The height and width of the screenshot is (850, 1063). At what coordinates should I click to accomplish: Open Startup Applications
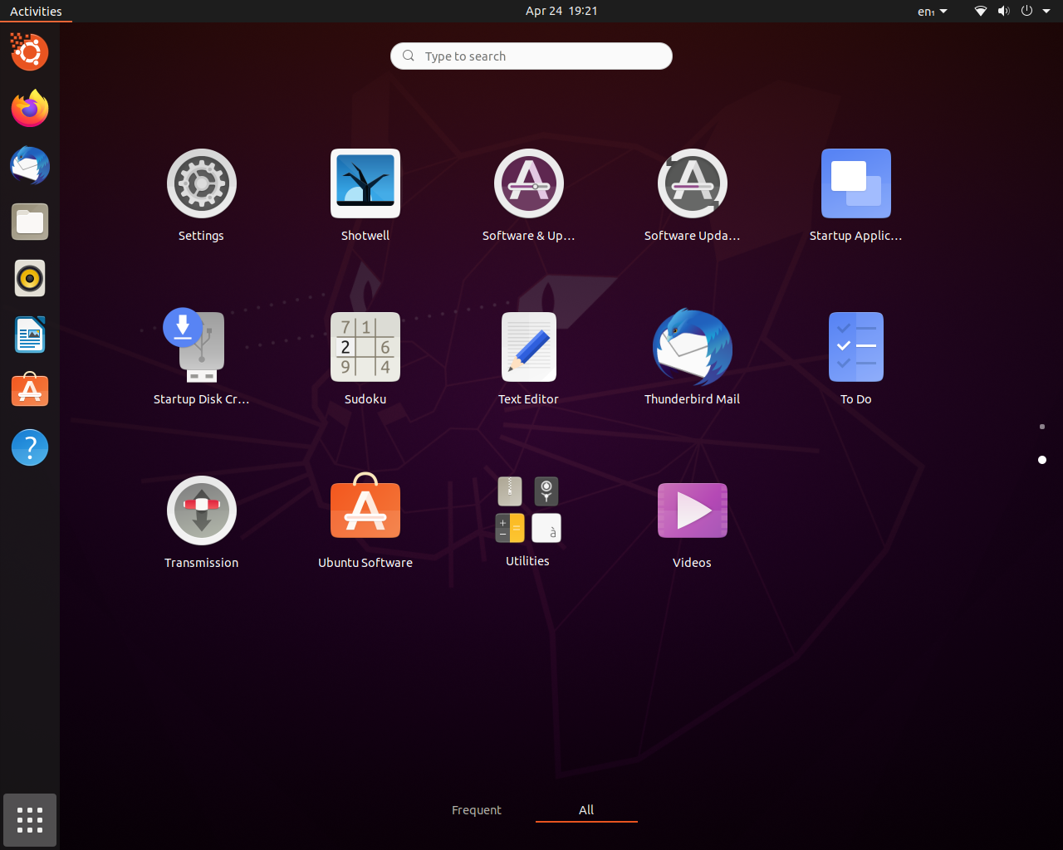[x=856, y=196]
